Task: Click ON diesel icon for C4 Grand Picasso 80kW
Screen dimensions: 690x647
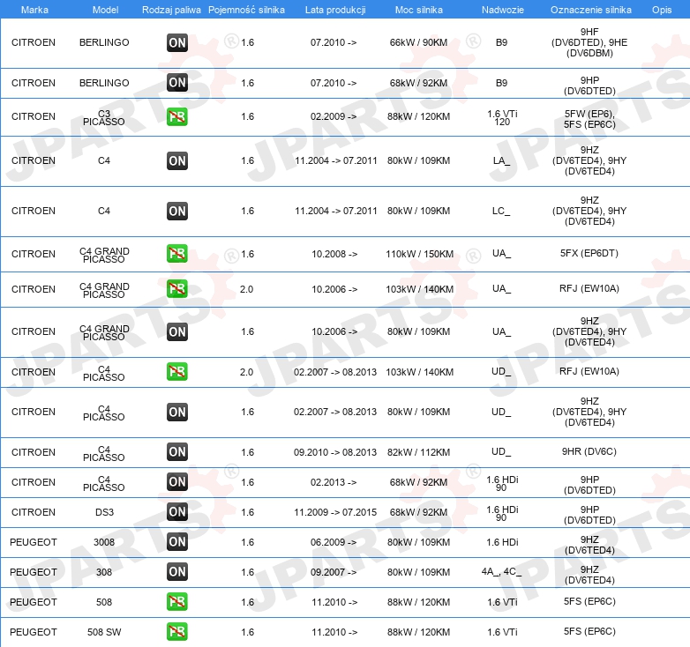Action: point(177,331)
